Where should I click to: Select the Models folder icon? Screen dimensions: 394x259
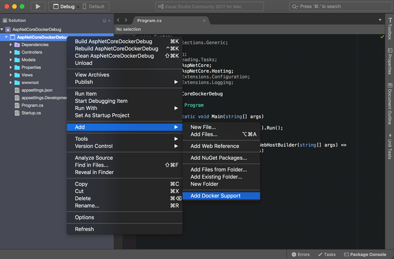point(17,60)
